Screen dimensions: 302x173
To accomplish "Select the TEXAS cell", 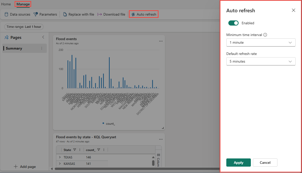I will 68,157.
